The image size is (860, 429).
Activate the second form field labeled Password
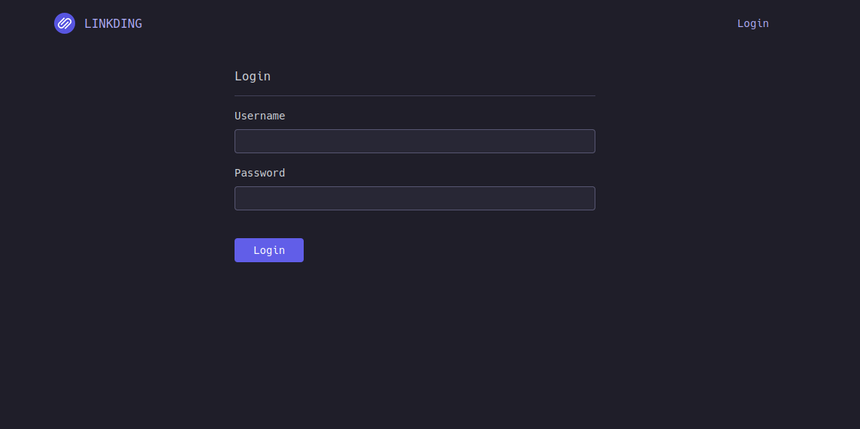point(414,198)
